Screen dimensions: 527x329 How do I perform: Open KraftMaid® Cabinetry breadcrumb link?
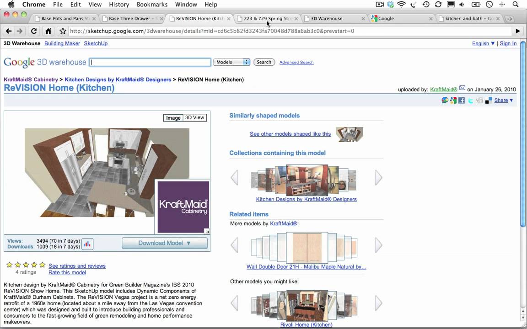pyautogui.click(x=31, y=80)
